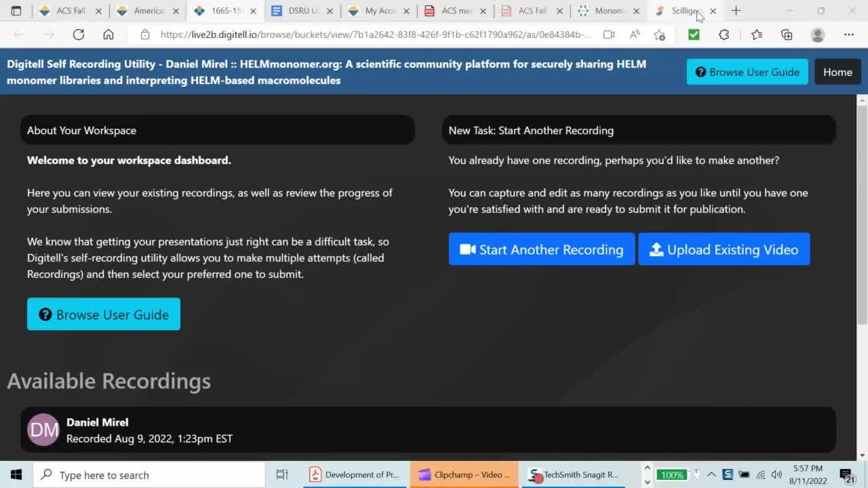This screenshot has height=488, width=868.
Task: Refresh the page with the reload icon
Action: 79,35
